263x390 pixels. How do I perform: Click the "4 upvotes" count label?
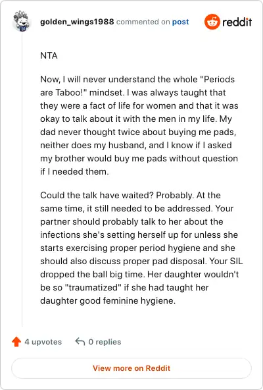pos(43,342)
